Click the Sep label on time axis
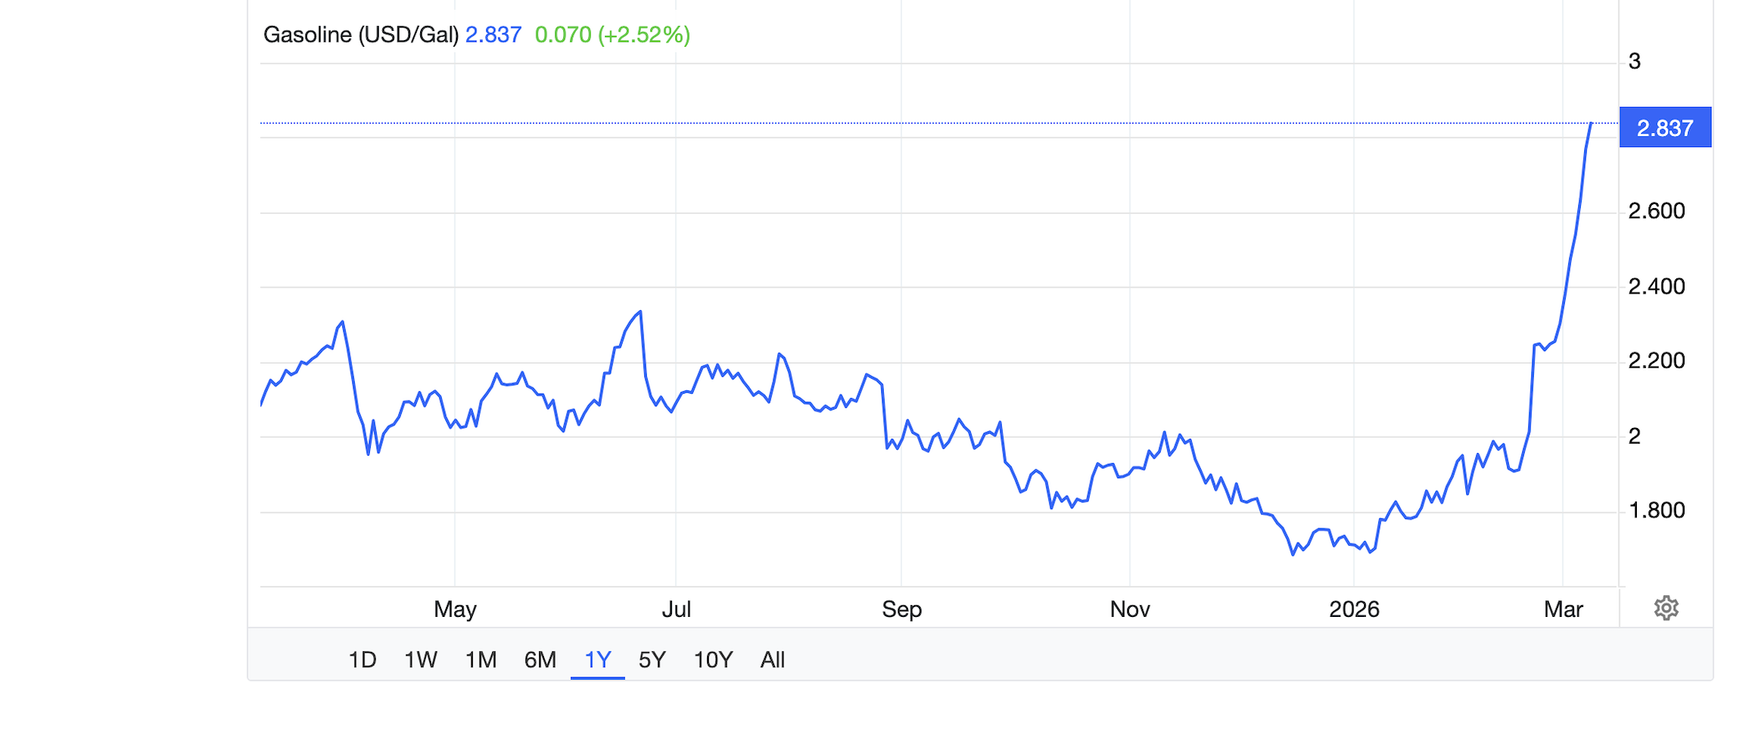 [x=901, y=609]
